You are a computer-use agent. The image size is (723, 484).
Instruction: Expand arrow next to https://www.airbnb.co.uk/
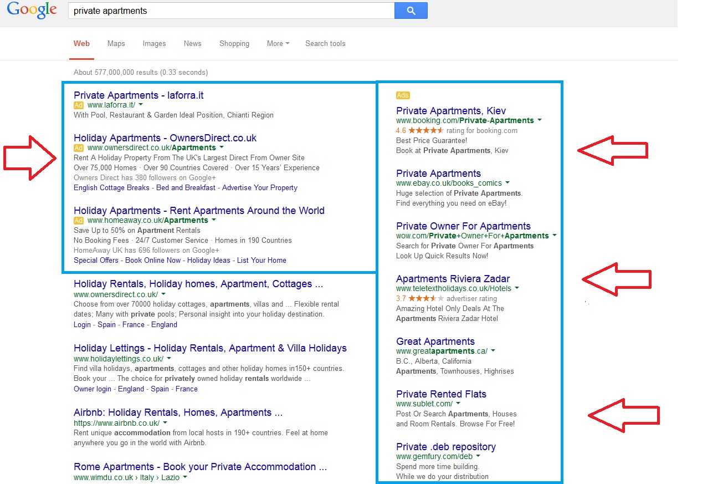point(165,422)
